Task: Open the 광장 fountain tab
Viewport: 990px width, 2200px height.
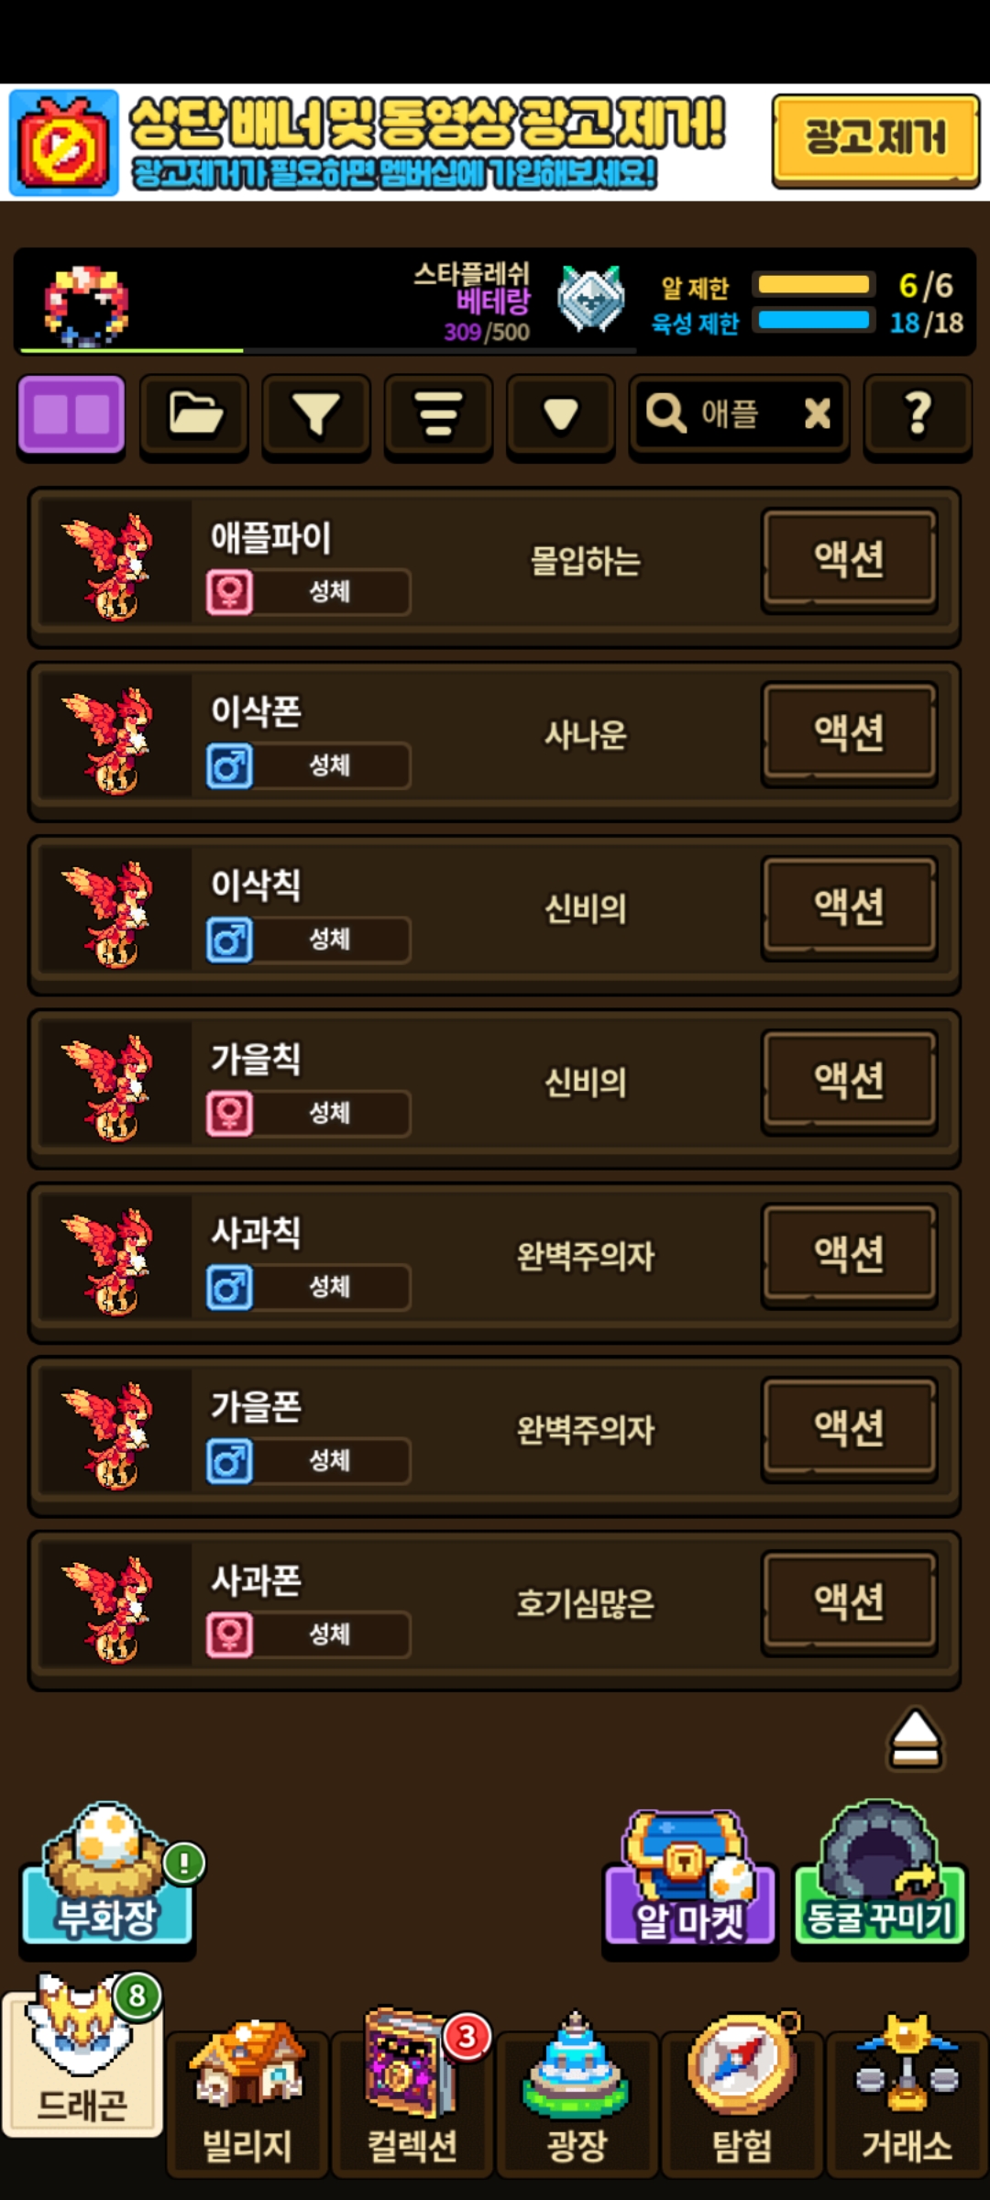Action: pyautogui.click(x=577, y=2103)
